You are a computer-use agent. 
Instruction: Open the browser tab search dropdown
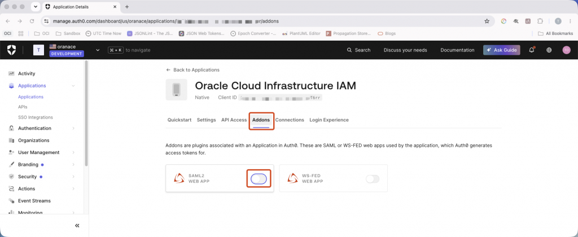click(36, 7)
